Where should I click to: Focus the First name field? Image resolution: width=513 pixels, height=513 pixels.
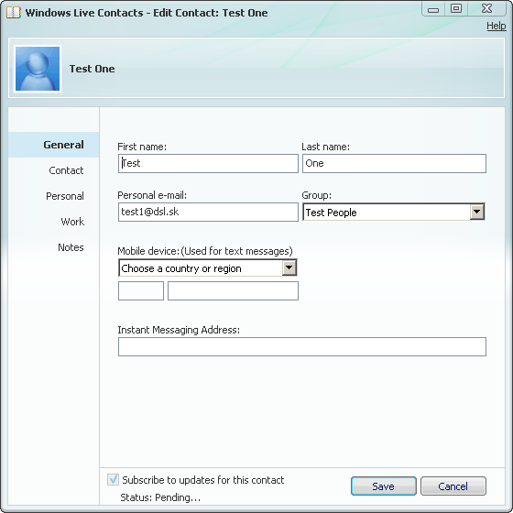tap(208, 163)
